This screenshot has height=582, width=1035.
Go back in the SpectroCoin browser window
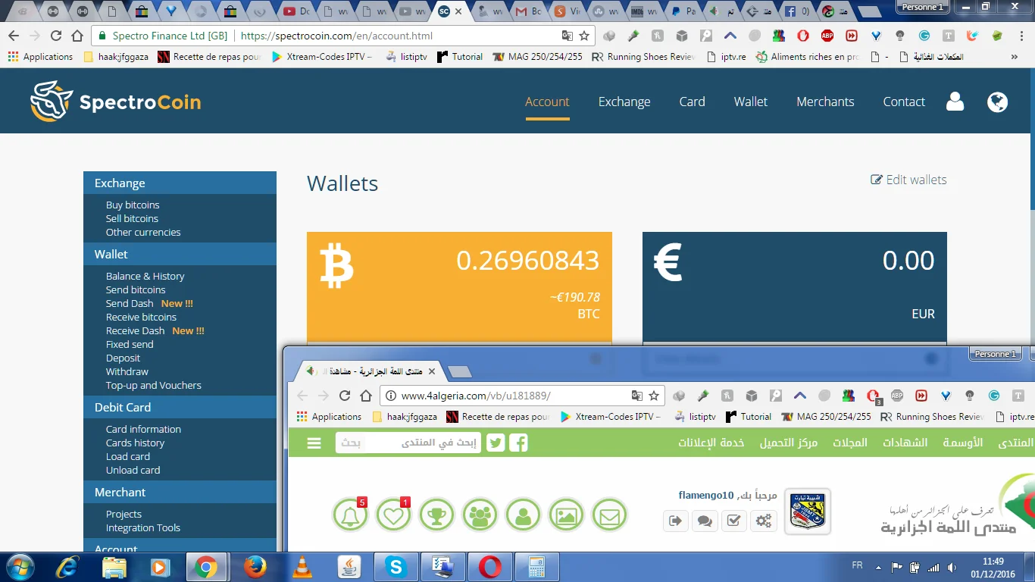point(14,36)
